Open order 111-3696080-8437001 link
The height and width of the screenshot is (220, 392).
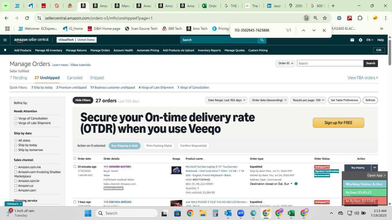(117, 167)
